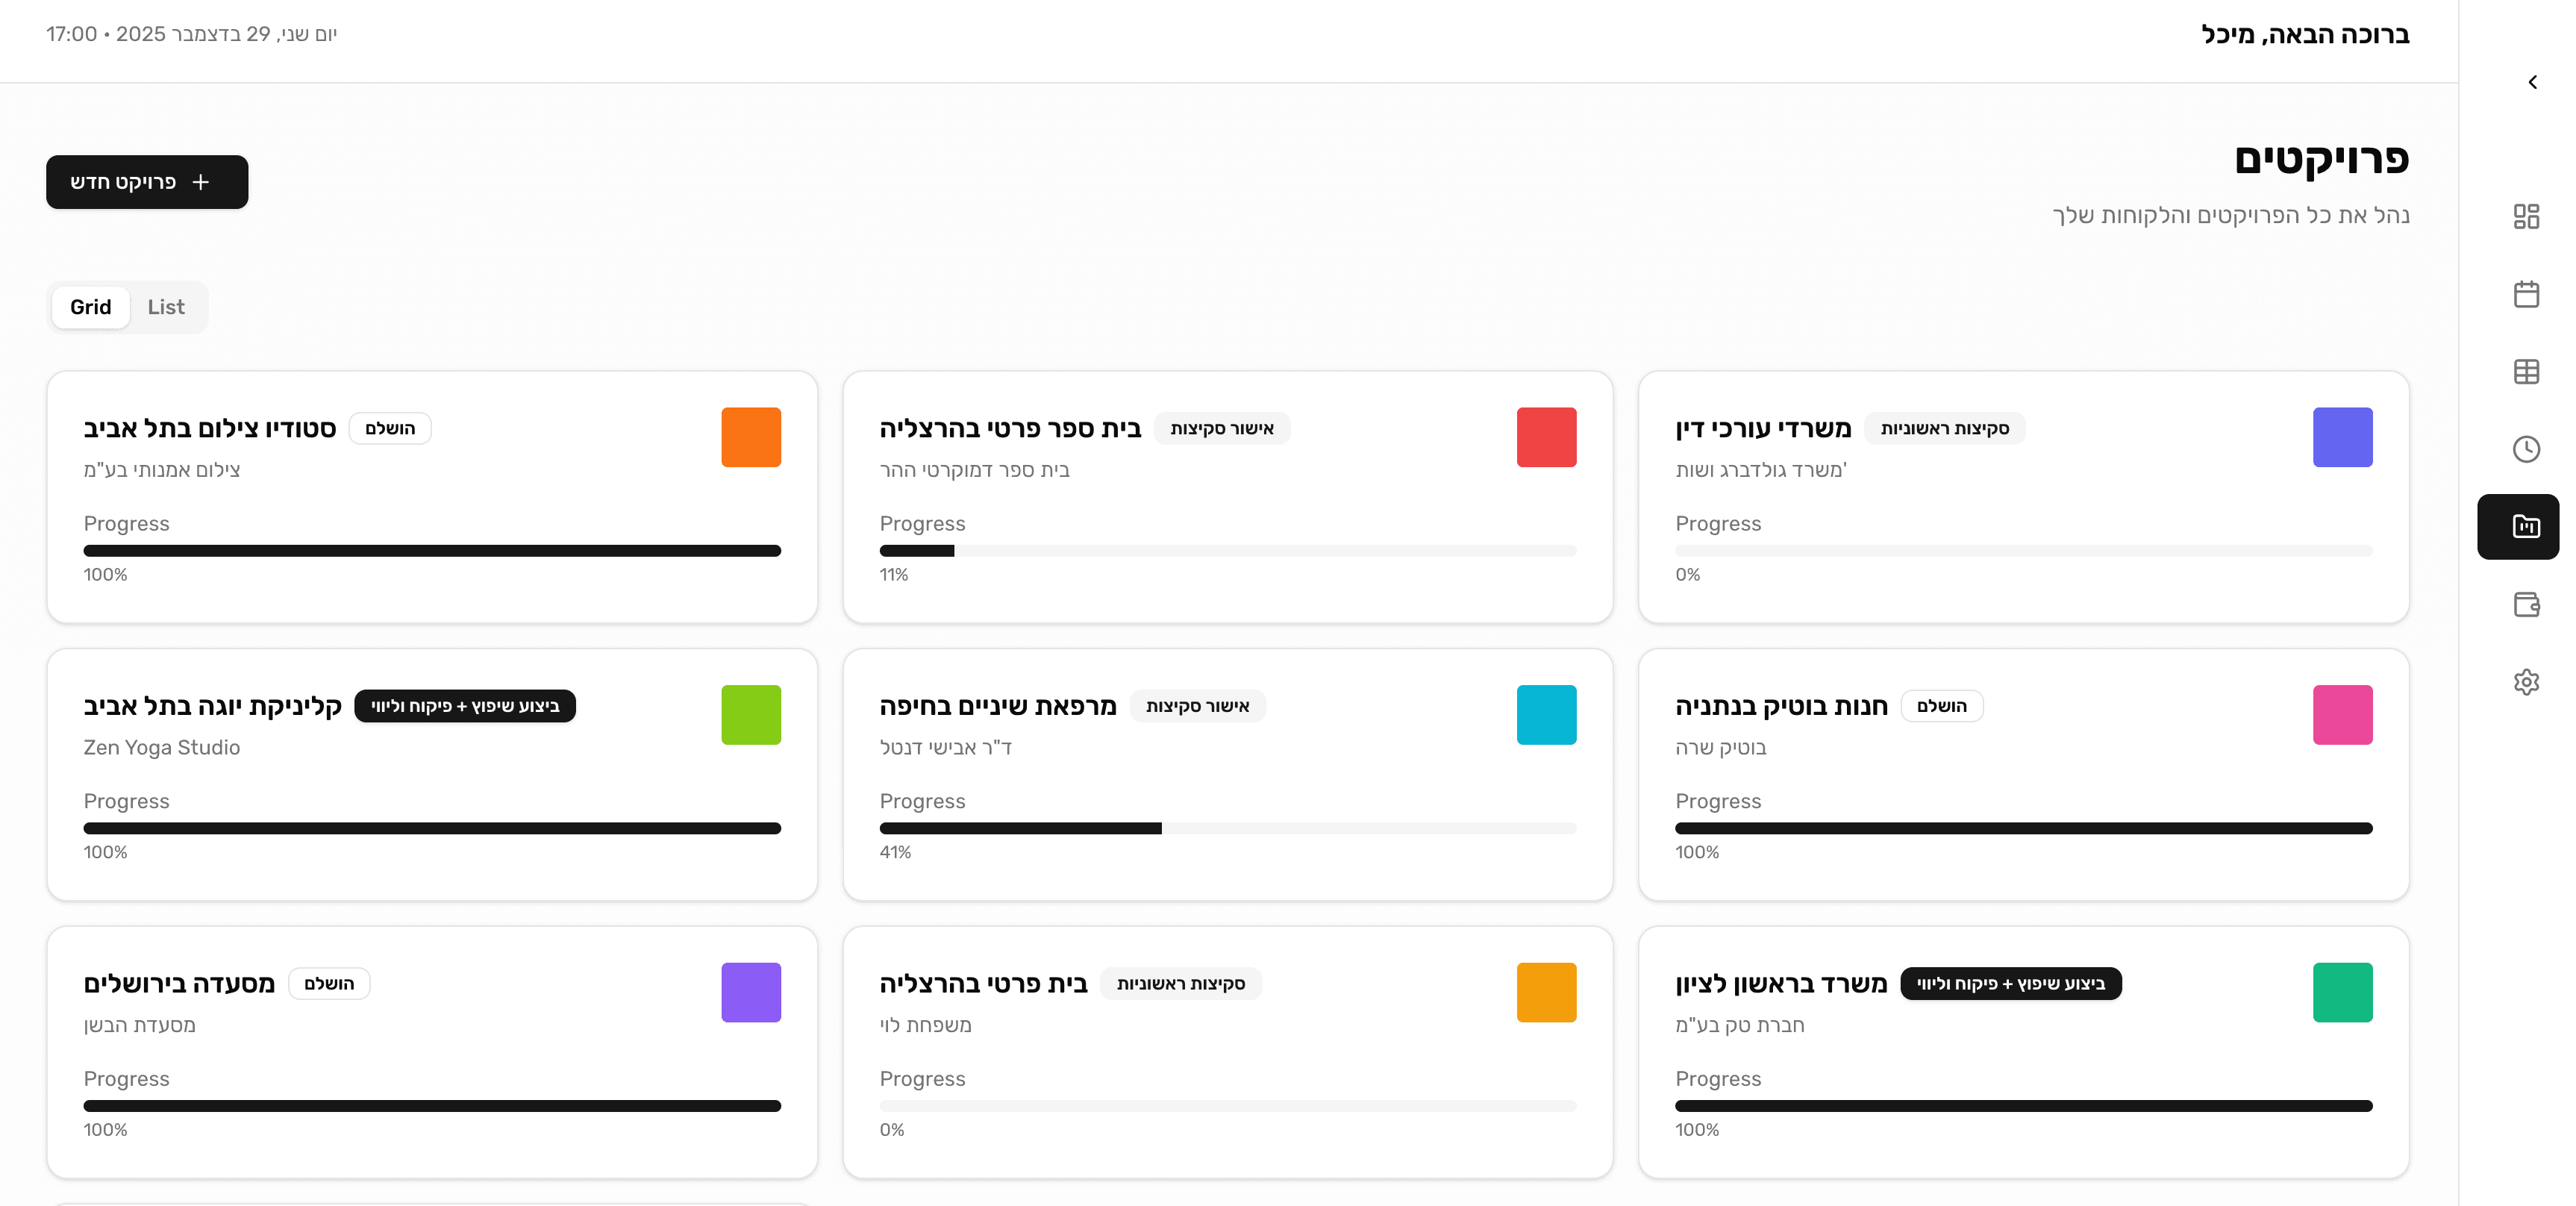
Task: Open the time tracking clock icon
Action: 2528,449
